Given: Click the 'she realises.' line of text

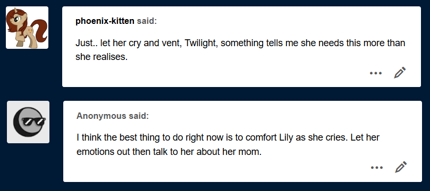Looking at the screenshot, I should pyautogui.click(x=102, y=57).
